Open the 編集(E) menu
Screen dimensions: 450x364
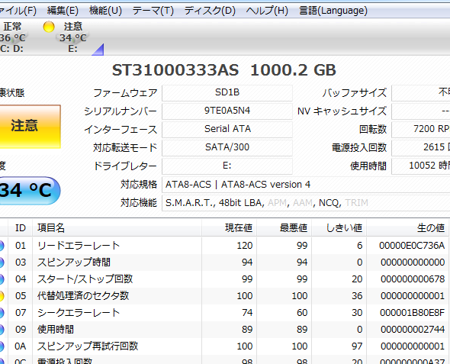63,11
